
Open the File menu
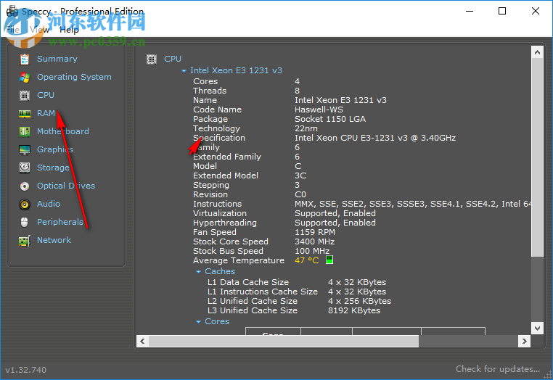pyautogui.click(x=12, y=30)
